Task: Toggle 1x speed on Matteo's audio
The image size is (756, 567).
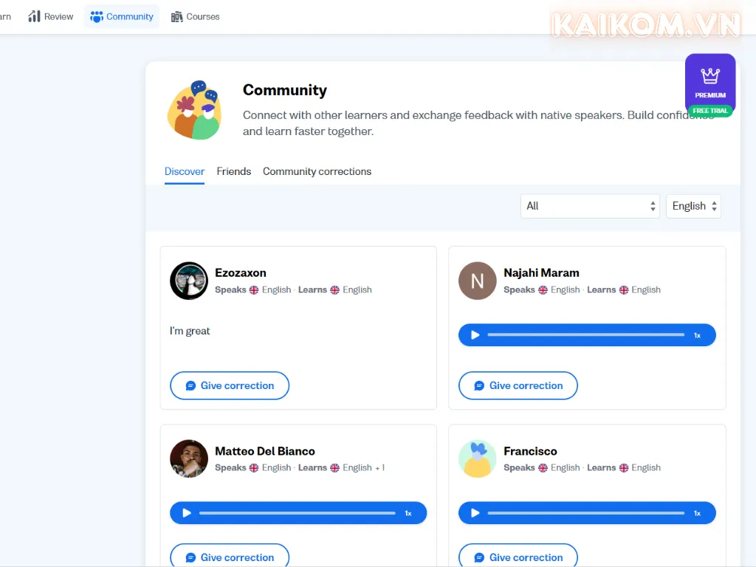Action: [408, 513]
